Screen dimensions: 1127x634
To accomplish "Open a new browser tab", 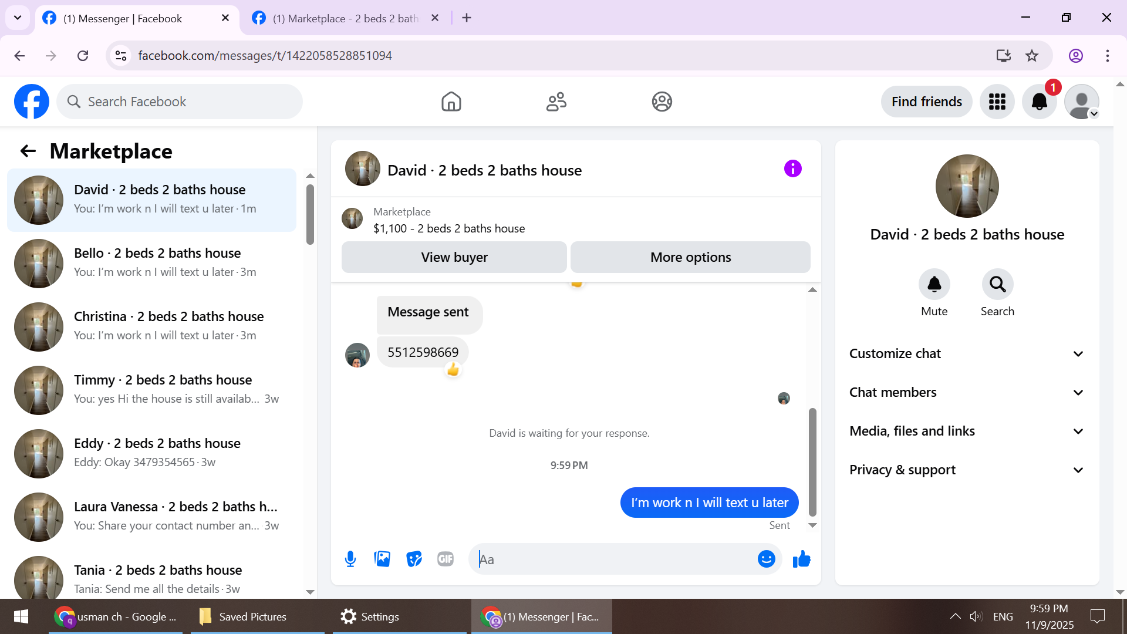I will [x=467, y=18].
